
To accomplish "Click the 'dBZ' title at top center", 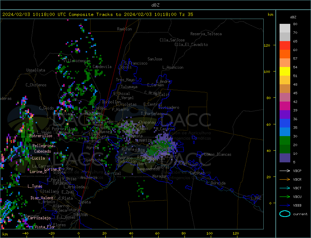I will tap(155, 5).
